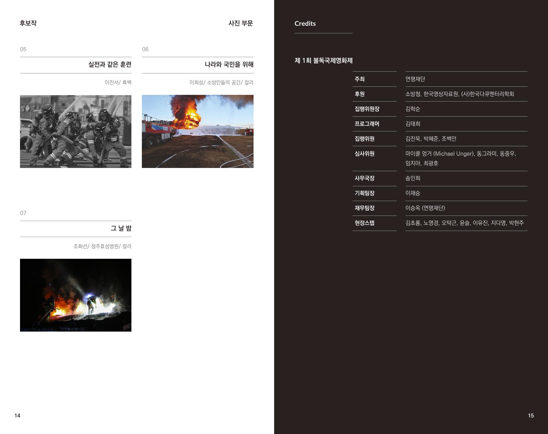Click page number '15'
This screenshot has width=548, height=434.
531,416
